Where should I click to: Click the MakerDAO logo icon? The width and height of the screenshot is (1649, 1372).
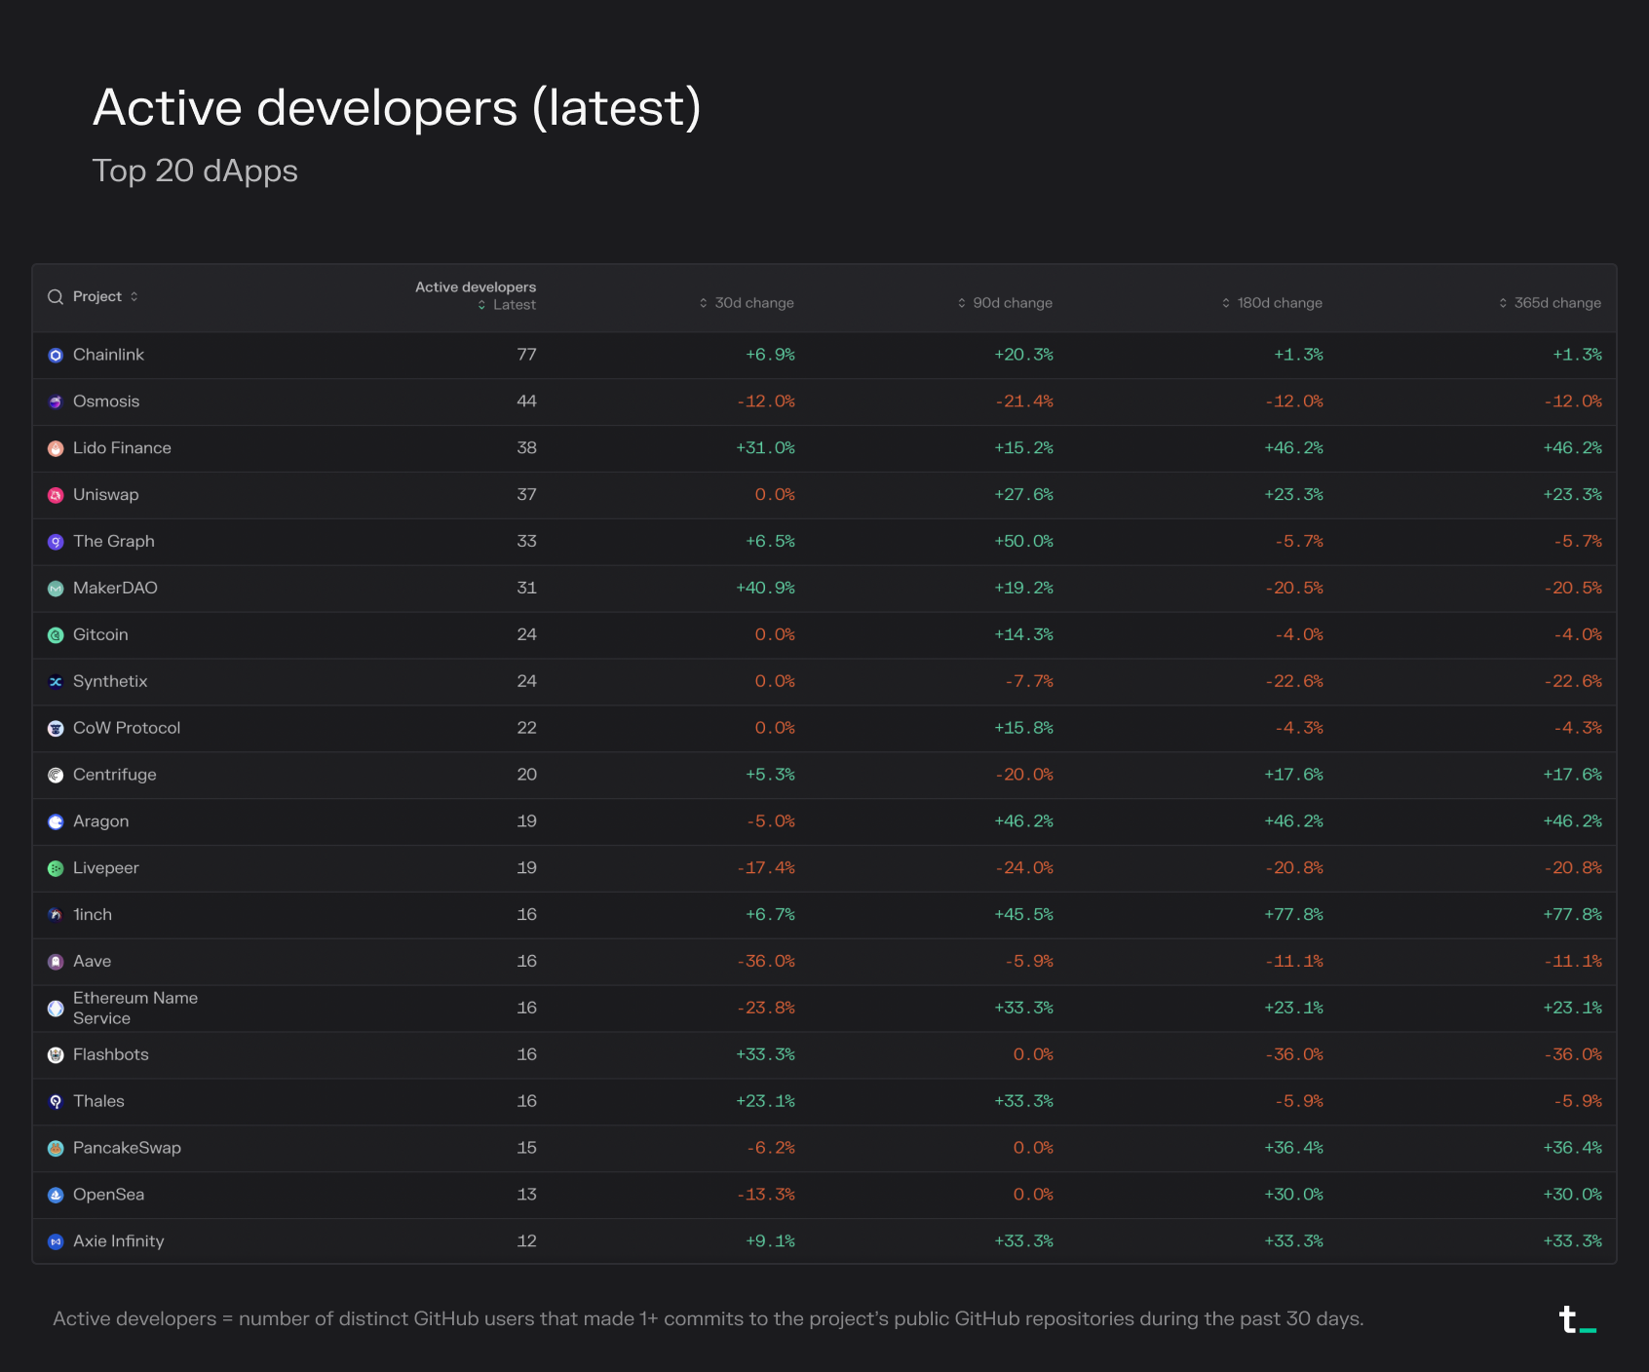pyautogui.click(x=56, y=589)
